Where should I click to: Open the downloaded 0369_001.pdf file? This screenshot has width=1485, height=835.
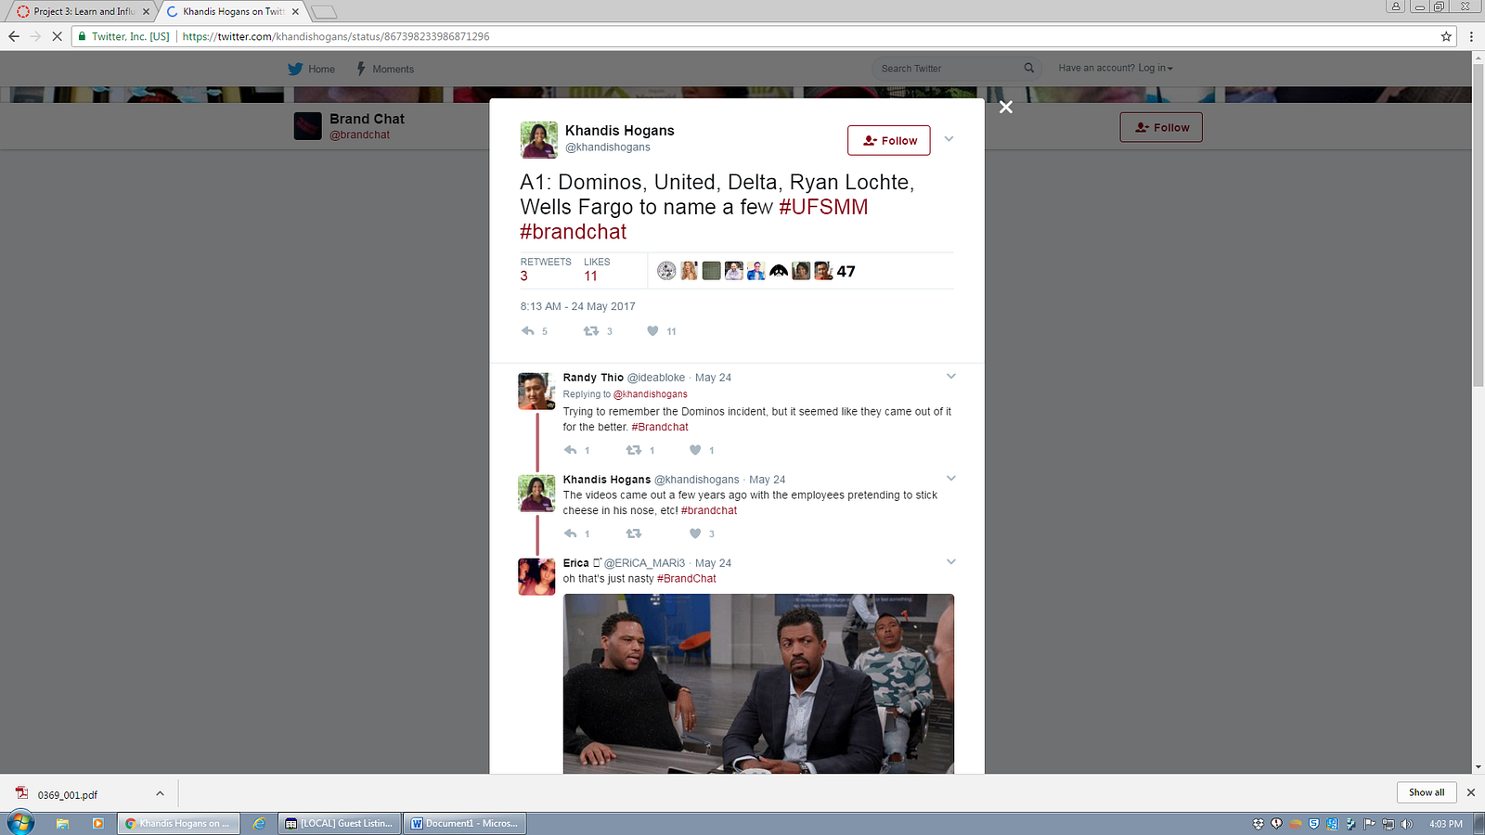pos(68,794)
